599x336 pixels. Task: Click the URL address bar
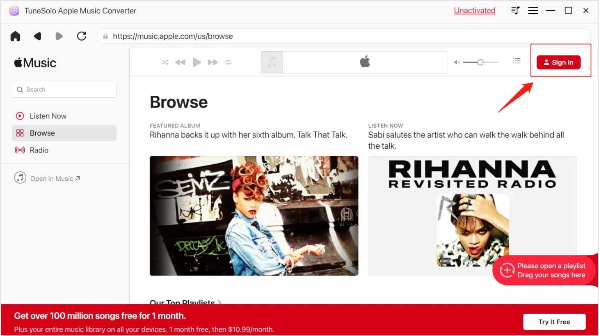pos(344,36)
